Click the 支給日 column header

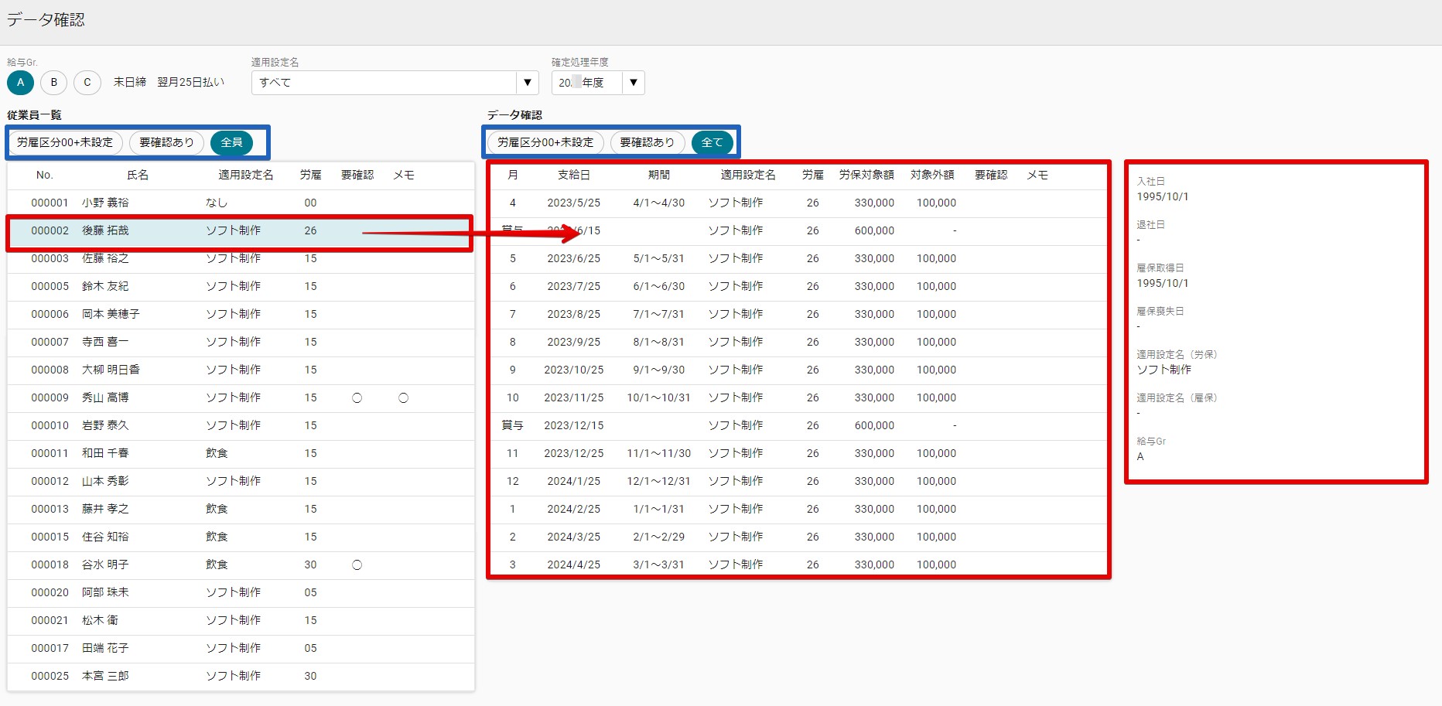[x=574, y=176]
